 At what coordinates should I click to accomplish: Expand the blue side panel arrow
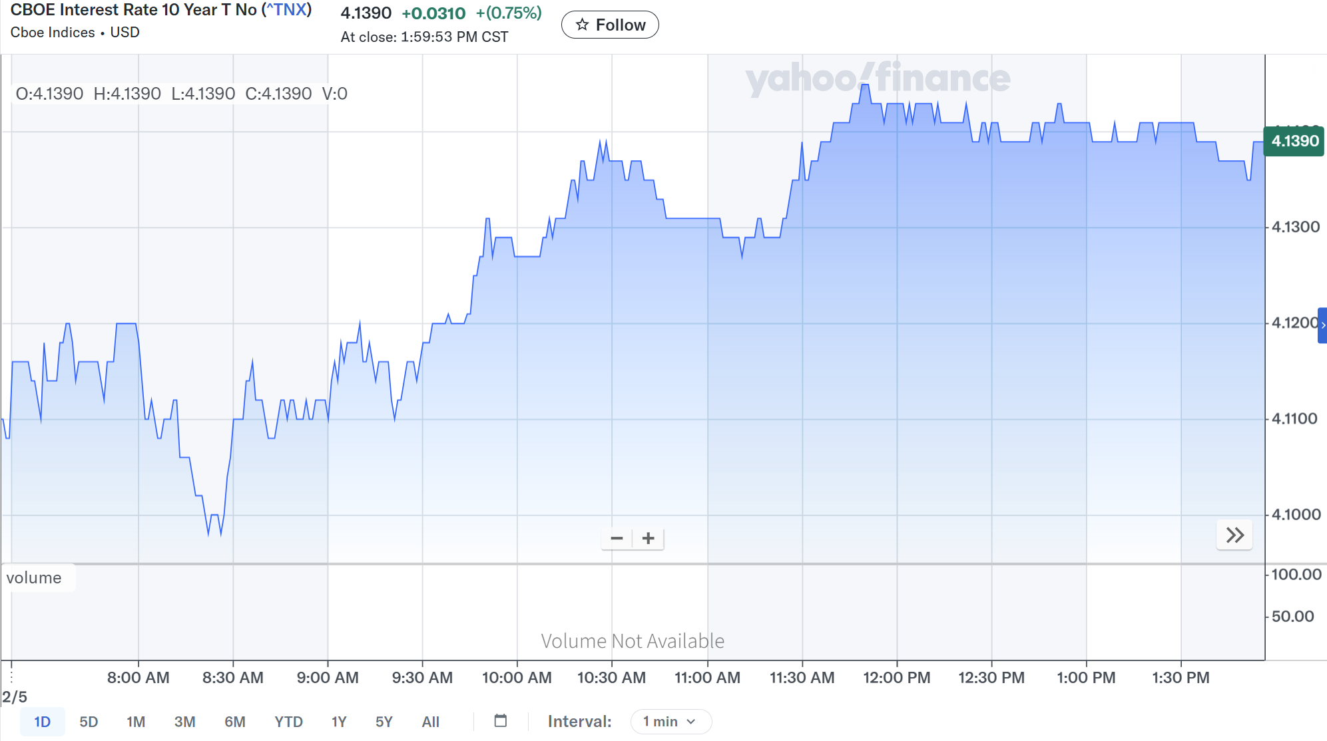pyautogui.click(x=1322, y=325)
